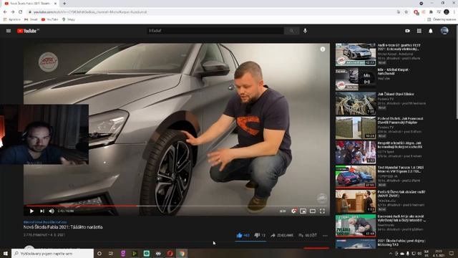Open Cortana circle icon on taskbar
The width and height of the screenshot is (458, 258).
point(99,253)
